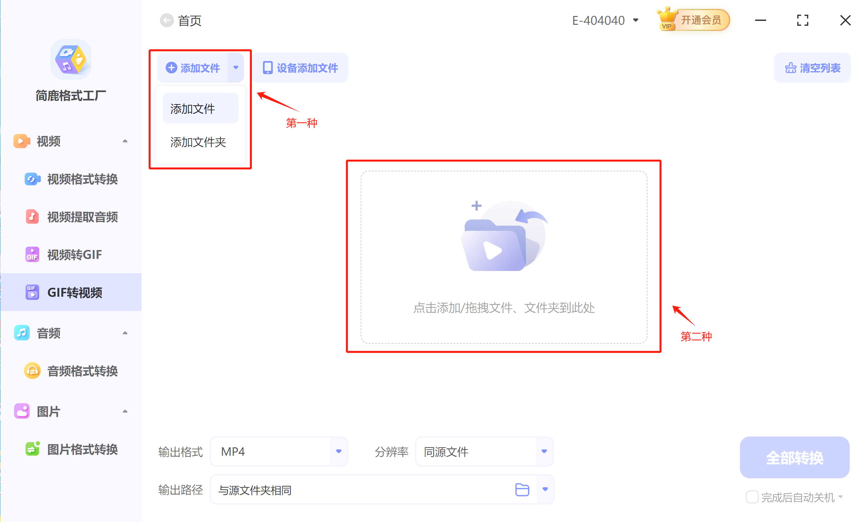The image size is (866, 522).
Task: Click the back arrow next to 首页
Action: (167, 20)
